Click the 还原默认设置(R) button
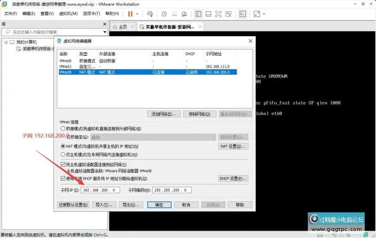 (x=73, y=205)
